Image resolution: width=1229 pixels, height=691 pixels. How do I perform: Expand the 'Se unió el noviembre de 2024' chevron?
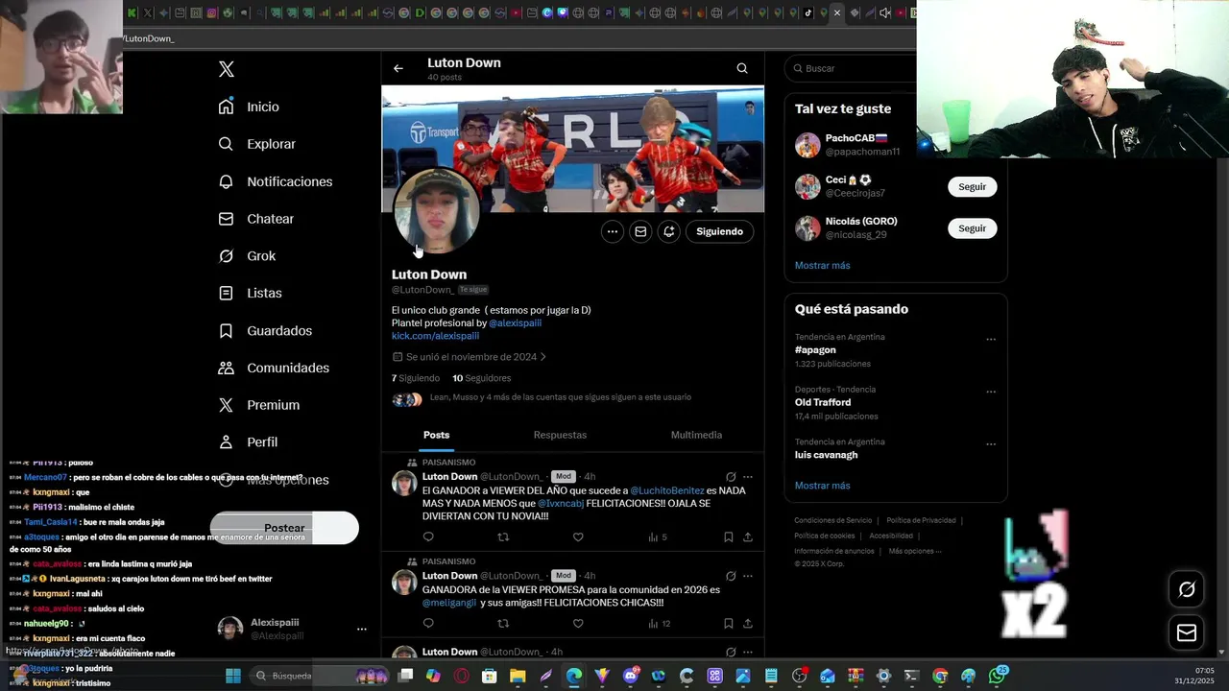point(543,357)
